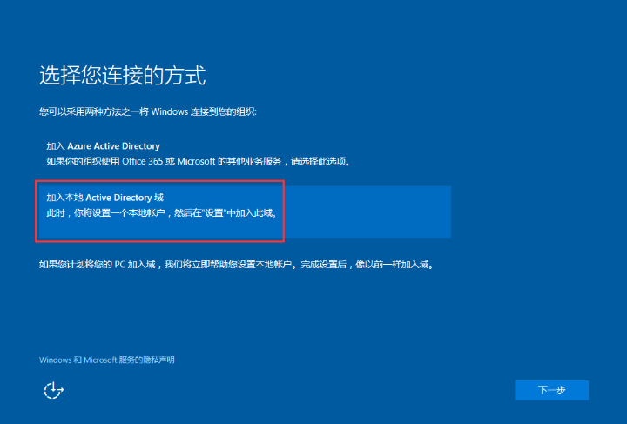
Task: Click the note beginning 如果您计划将您的 PC 加入域
Action: click(237, 264)
